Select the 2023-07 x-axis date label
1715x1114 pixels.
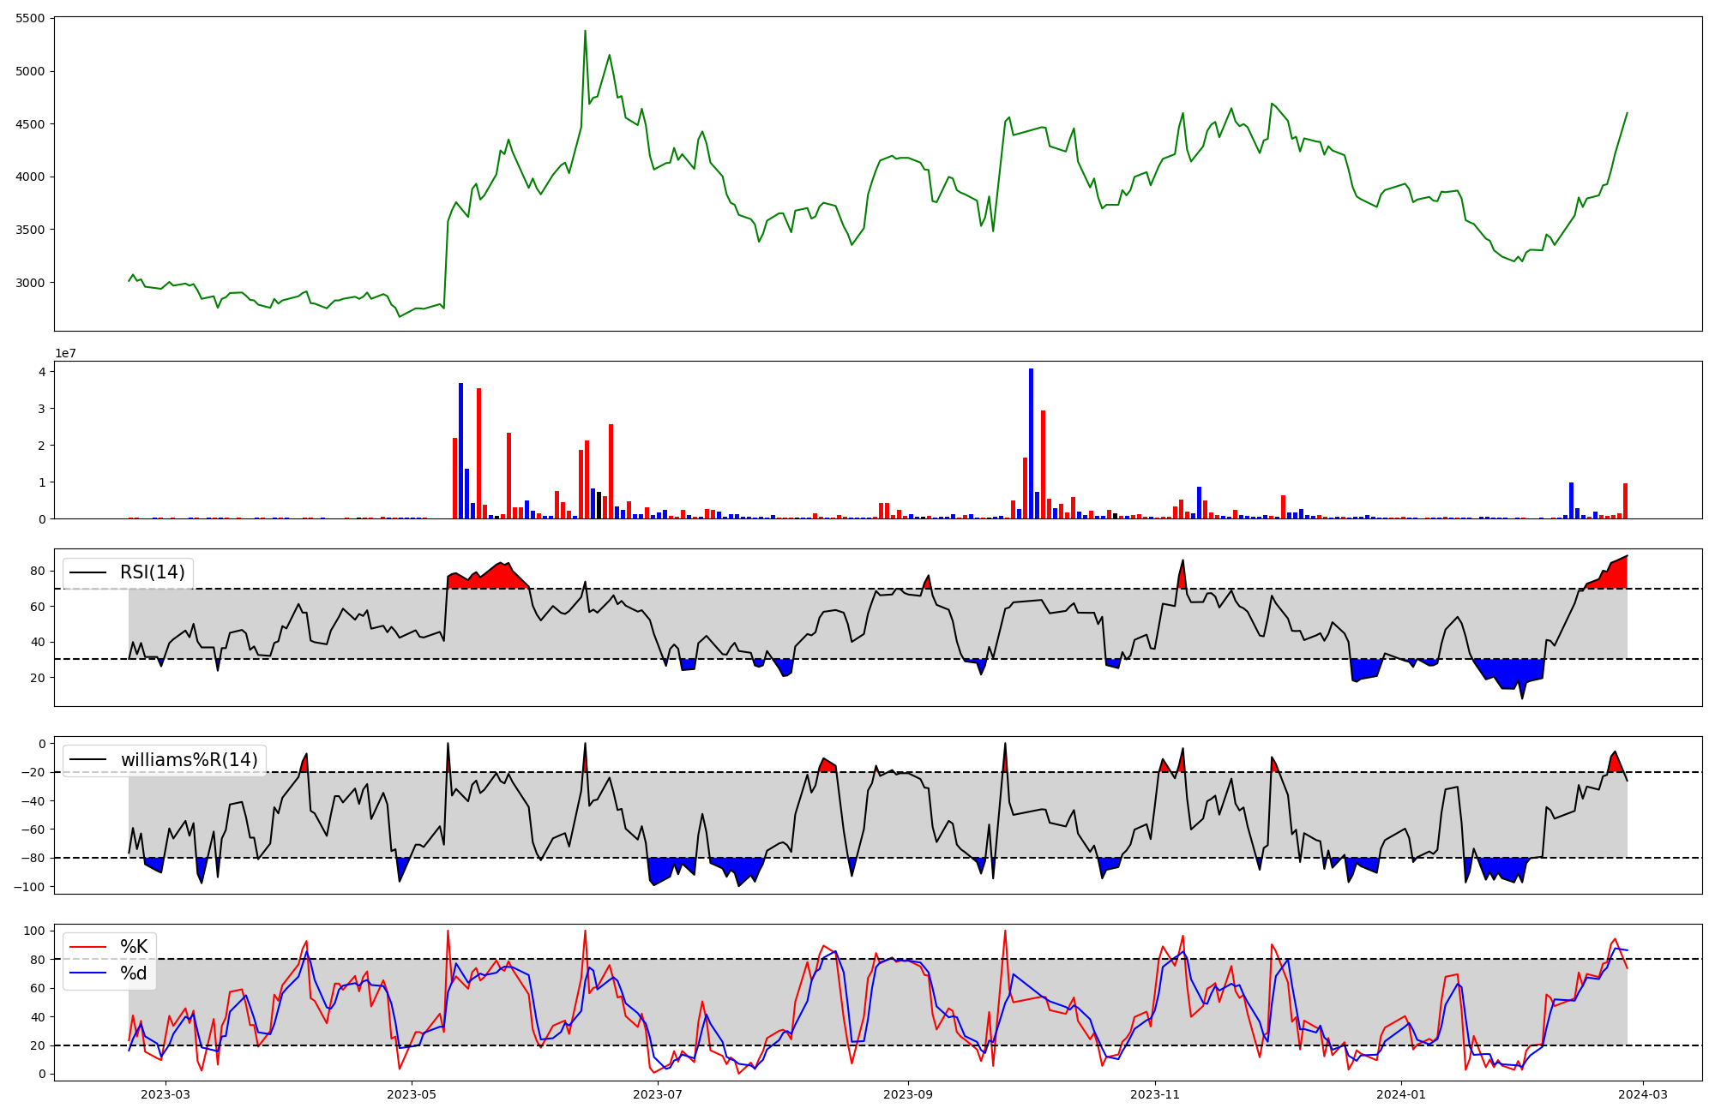point(658,1094)
